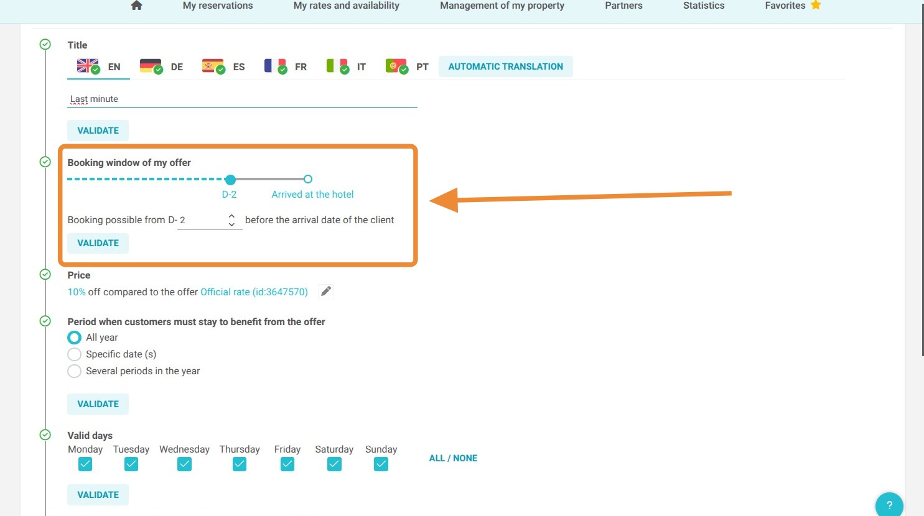Viewport: 924px width, 516px height.
Task: Switch to the French FR language tab
Action: (x=286, y=67)
